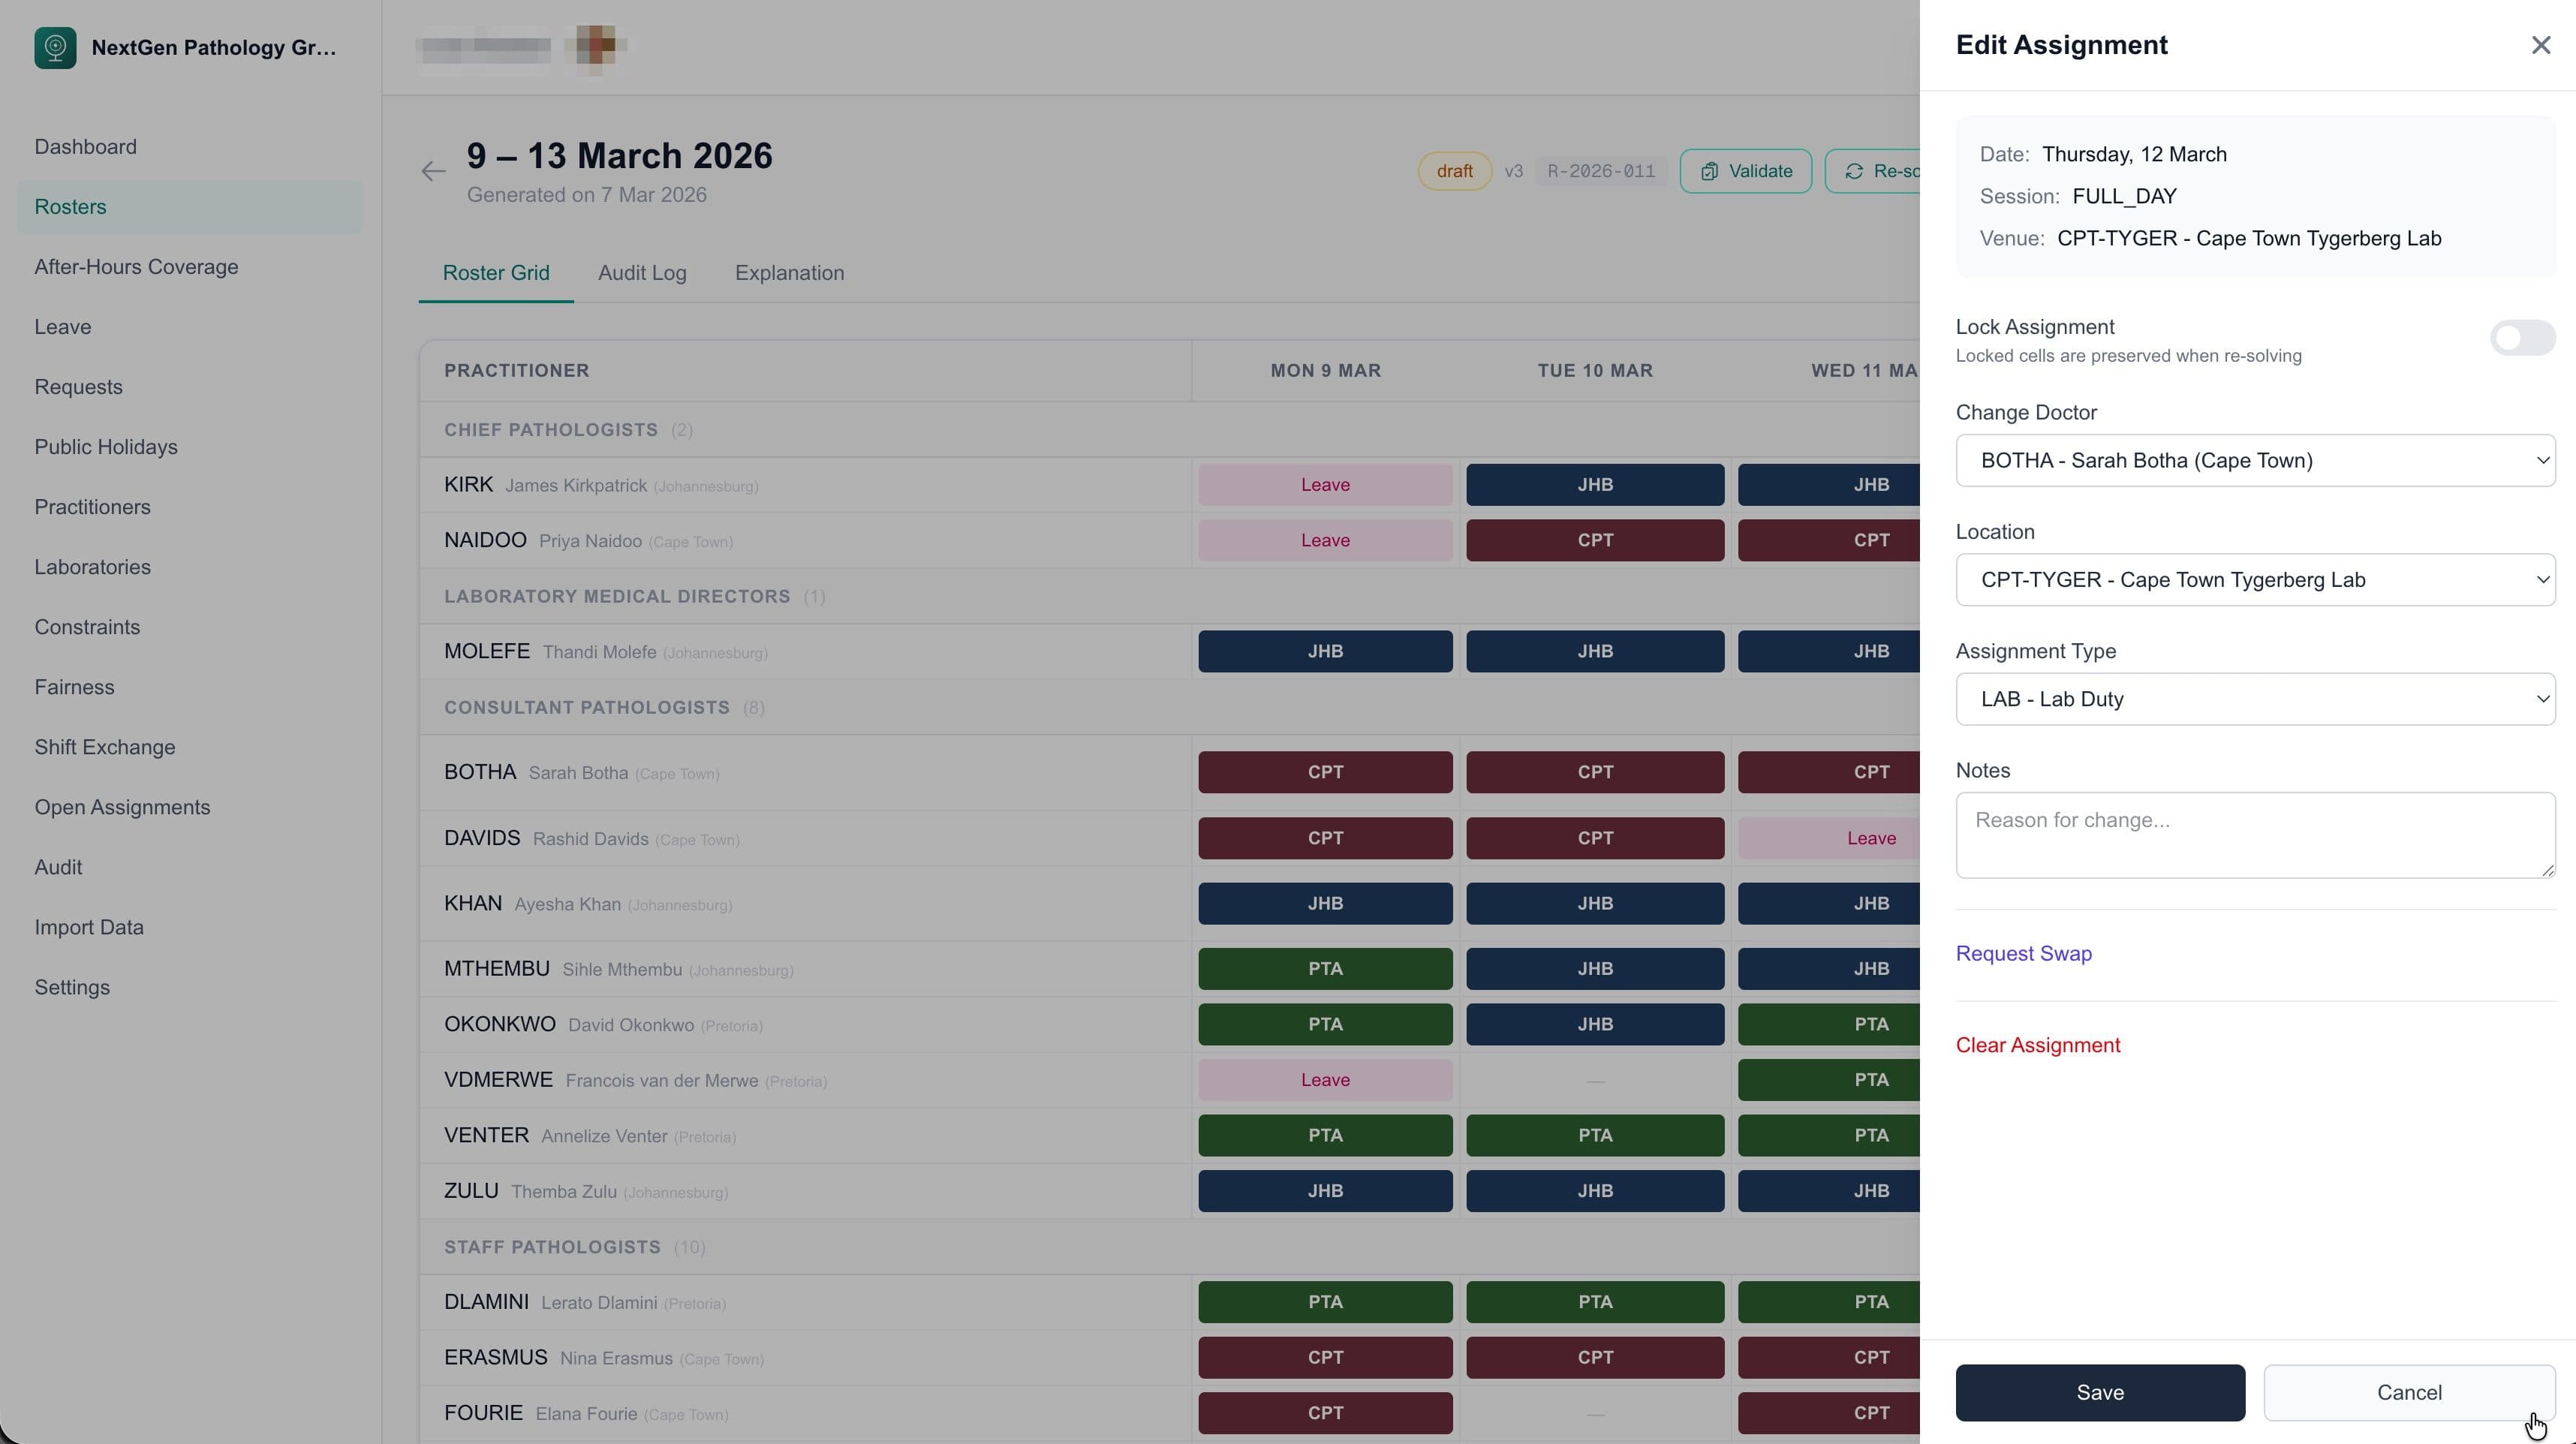
Task: Click the NextGen Pathology app logo
Action: point(56,47)
